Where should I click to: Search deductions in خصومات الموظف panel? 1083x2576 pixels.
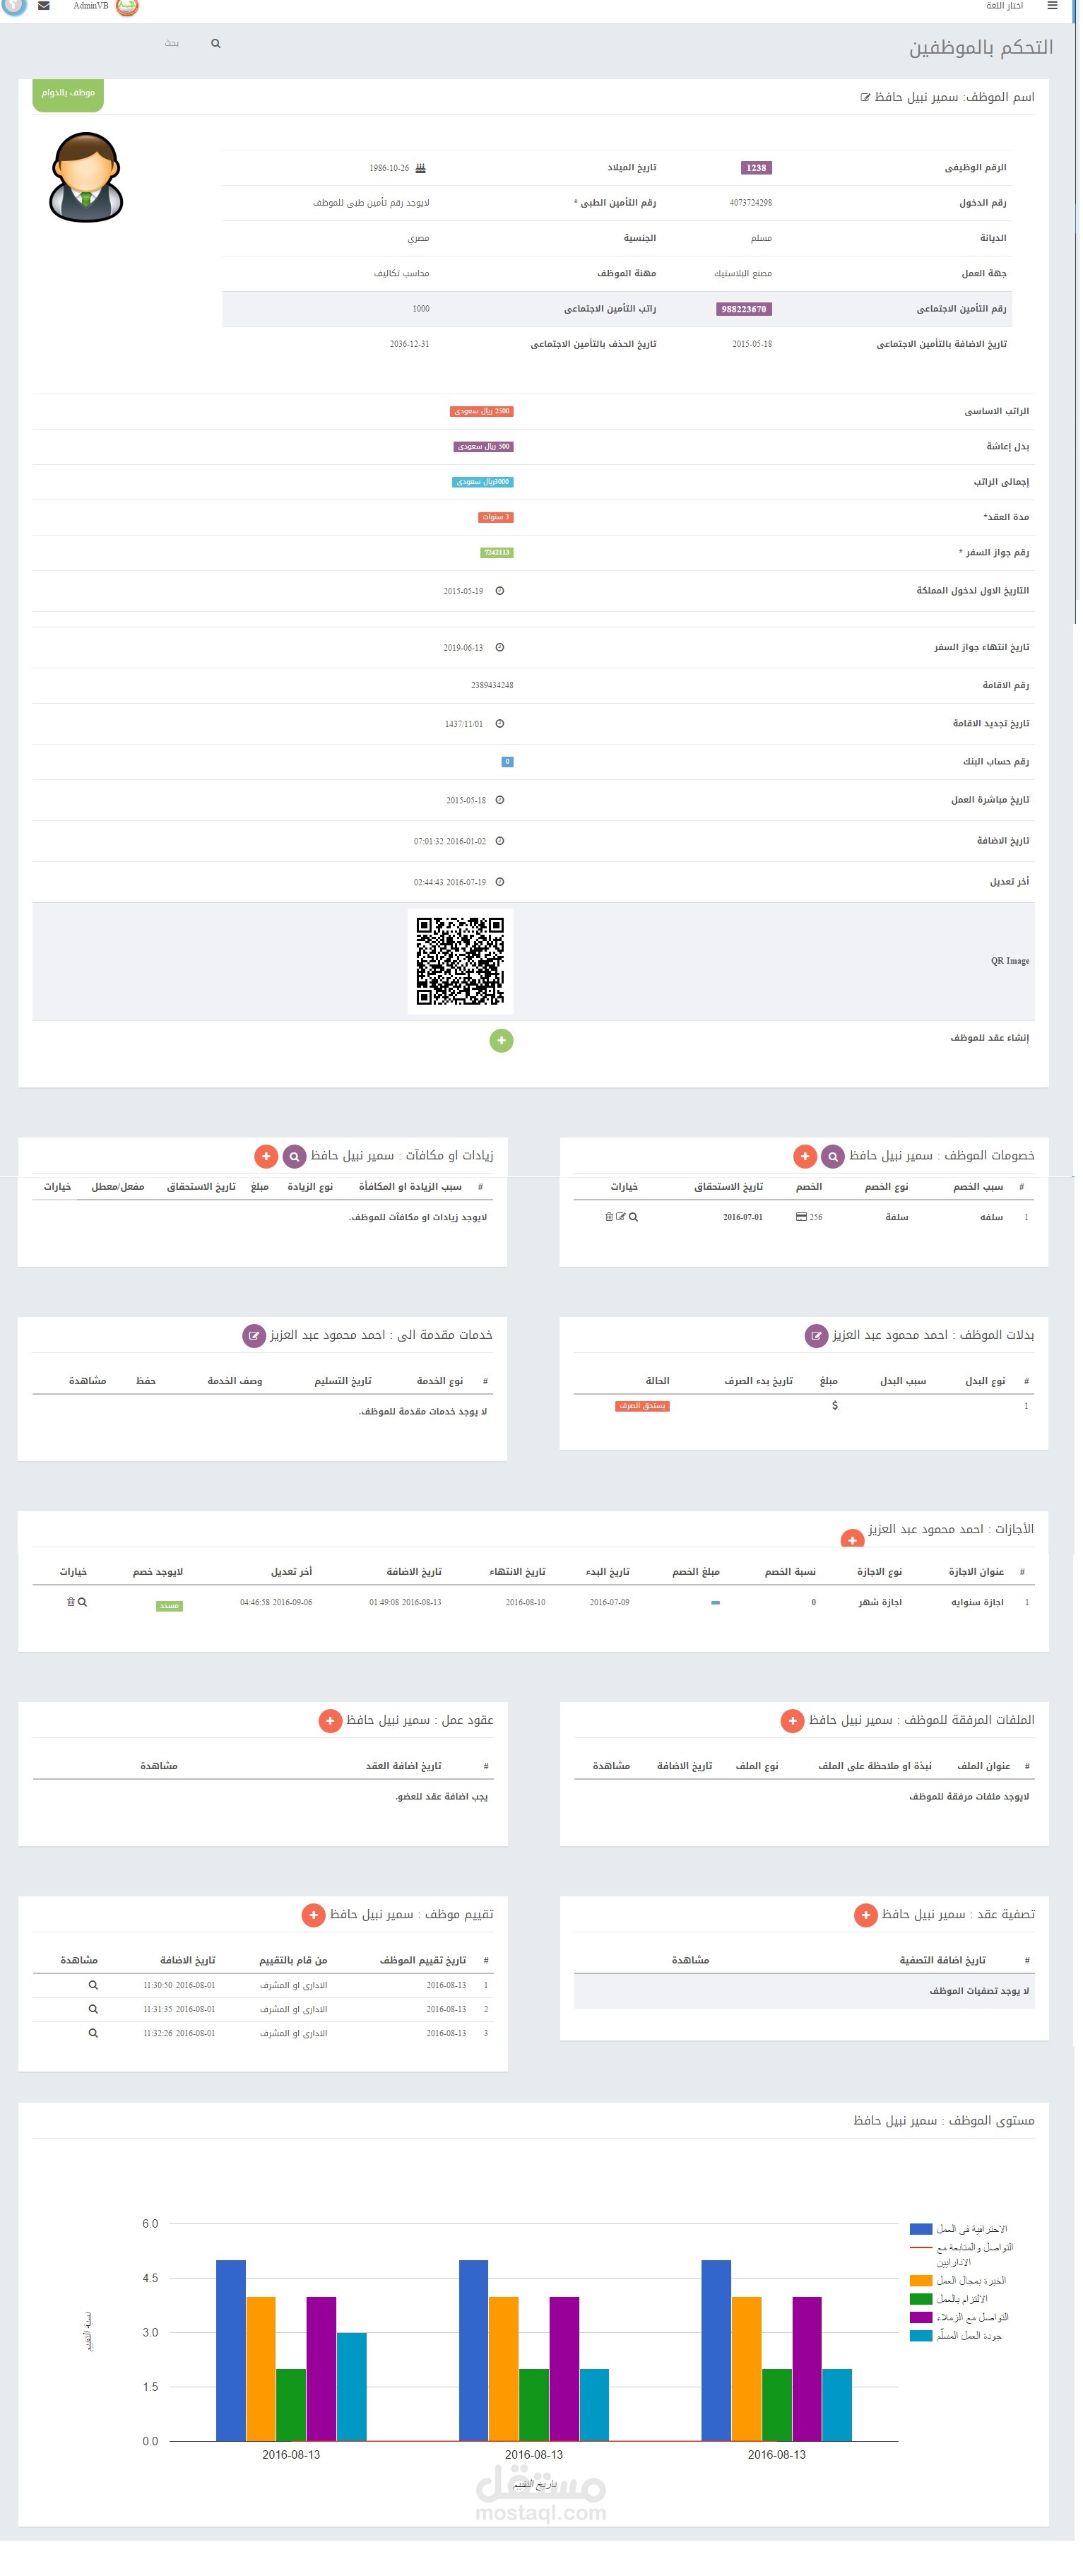[832, 1156]
